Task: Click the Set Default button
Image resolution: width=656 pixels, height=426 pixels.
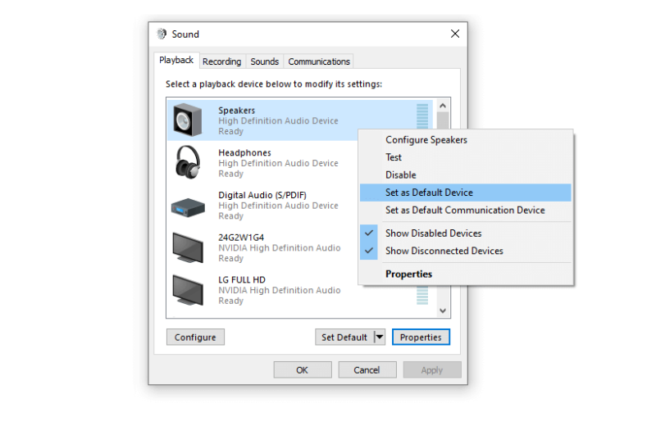Action: coord(344,337)
